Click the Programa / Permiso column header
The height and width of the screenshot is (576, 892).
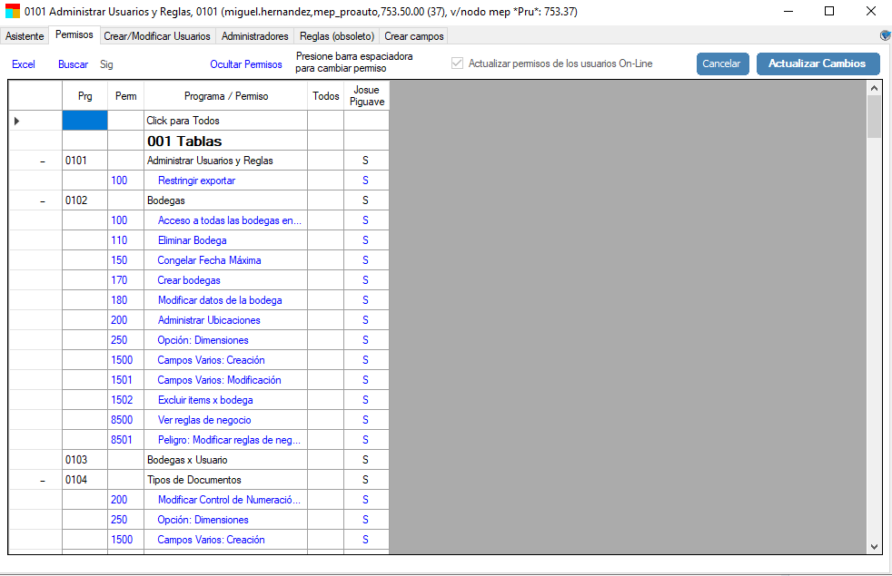(226, 95)
